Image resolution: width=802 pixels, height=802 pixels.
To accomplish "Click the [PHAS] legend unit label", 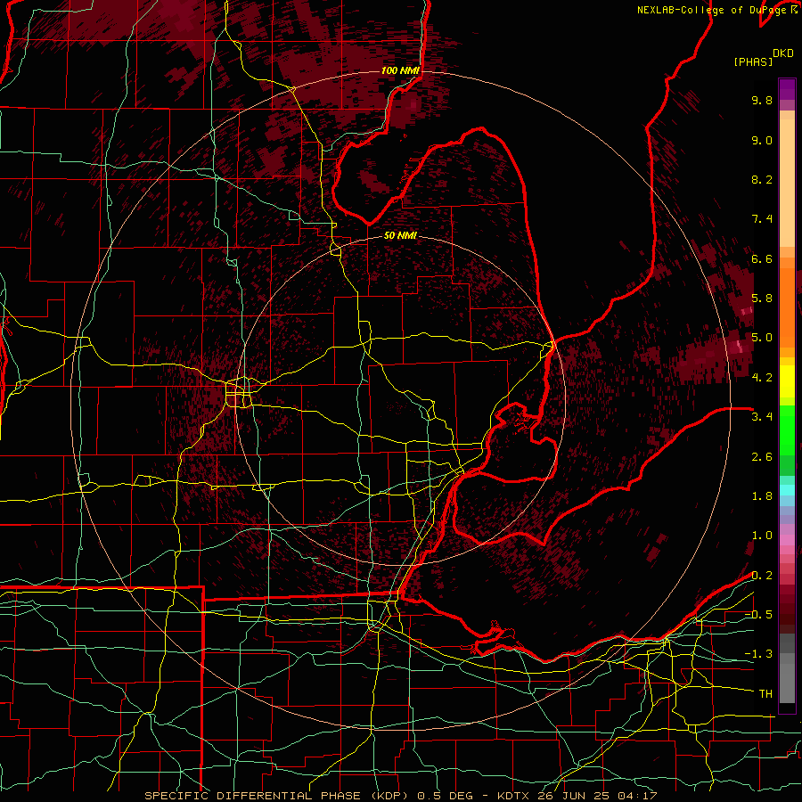I will 753,61.
